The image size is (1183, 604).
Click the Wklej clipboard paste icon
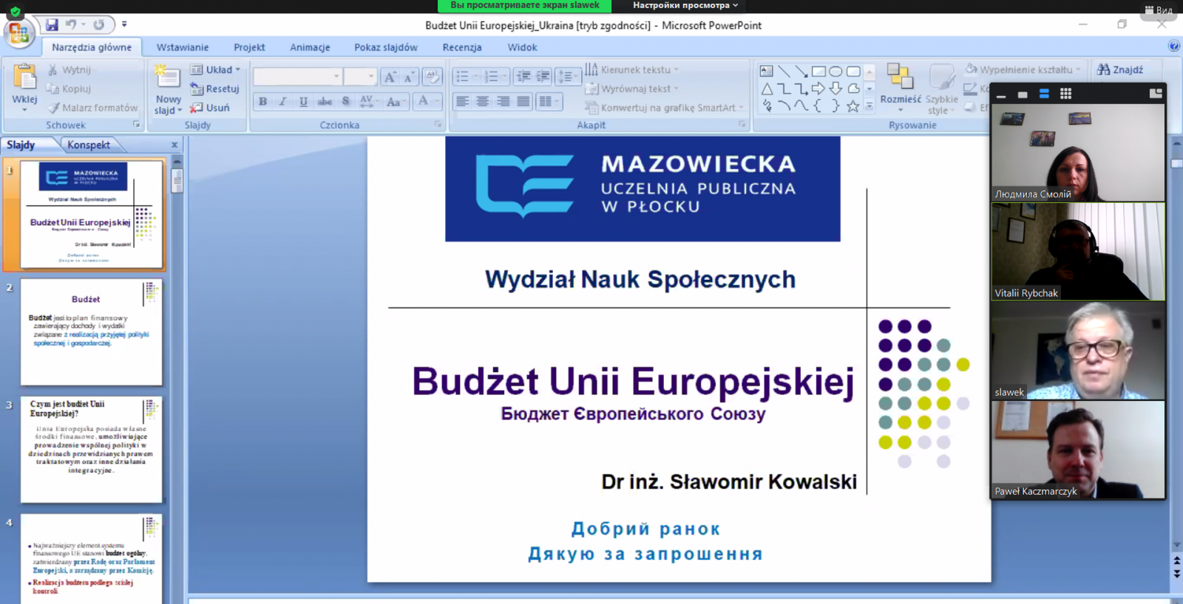coord(24,78)
